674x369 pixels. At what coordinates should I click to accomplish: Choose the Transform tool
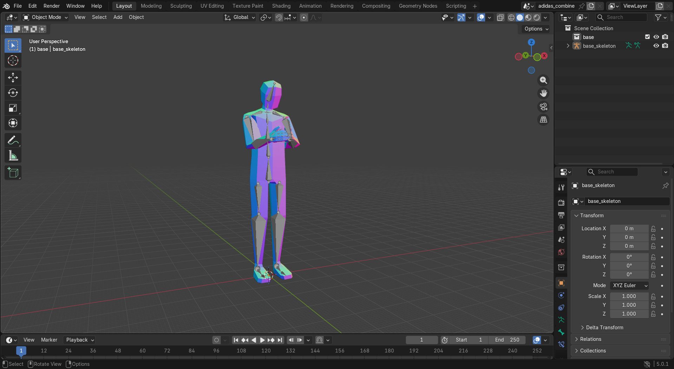pyautogui.click(x=13, y=123)
